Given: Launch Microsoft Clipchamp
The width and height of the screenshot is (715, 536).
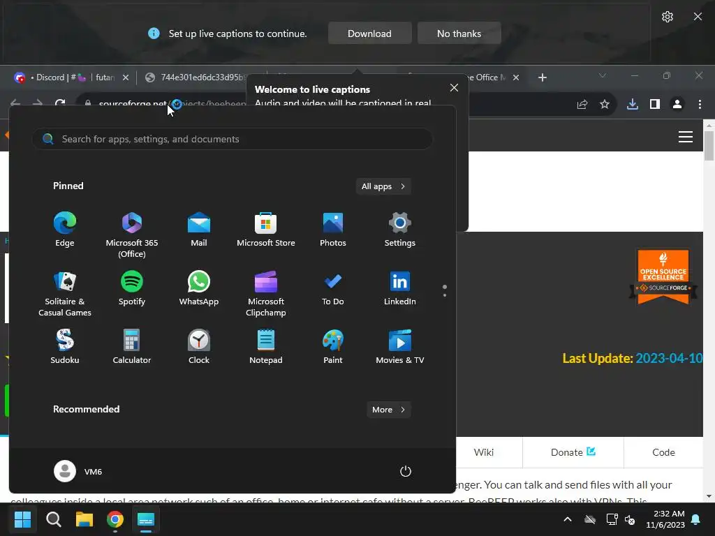Looking at the screenshot, I should (x=266, y=294).
